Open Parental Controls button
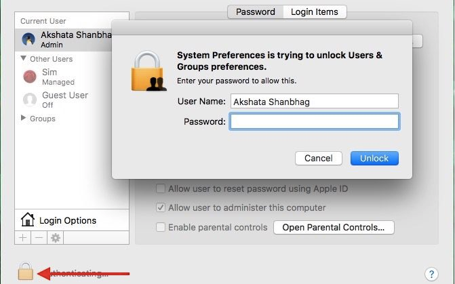Image resolution: width=455 pixels, height=284 pixels. [x=334, y=228]
